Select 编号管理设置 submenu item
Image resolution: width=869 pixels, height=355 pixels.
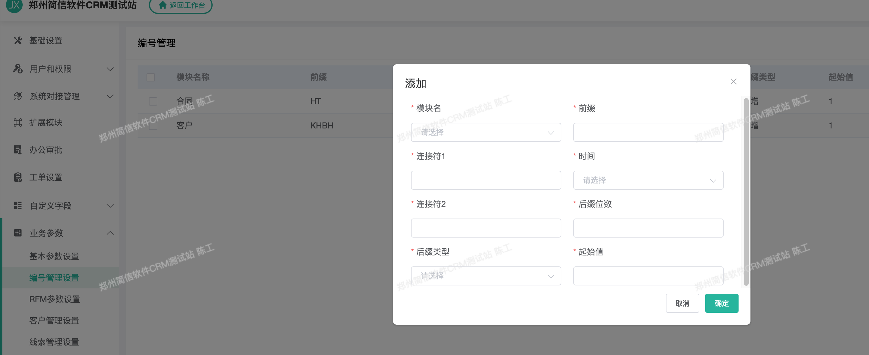[x=54, y=277]
